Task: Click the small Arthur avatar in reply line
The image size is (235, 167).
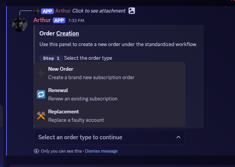Action: point(36,11)
